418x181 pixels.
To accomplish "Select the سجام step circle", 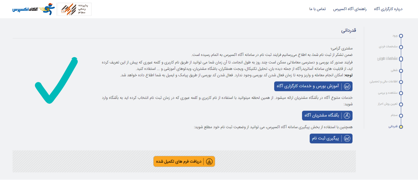I will pyautogui.click(x=401, y=116).
